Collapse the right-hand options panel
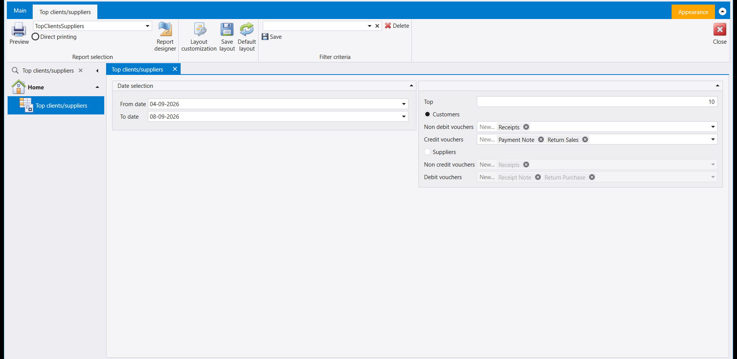This screenshot has height=359, width=737. pyautogui.click(x=718, y=86)
